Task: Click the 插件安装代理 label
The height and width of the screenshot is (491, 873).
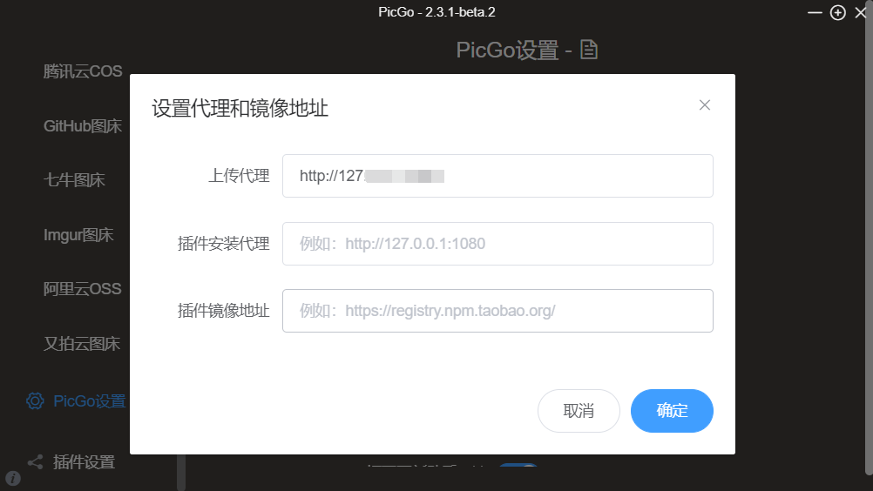Action: [x=223, y=244]
